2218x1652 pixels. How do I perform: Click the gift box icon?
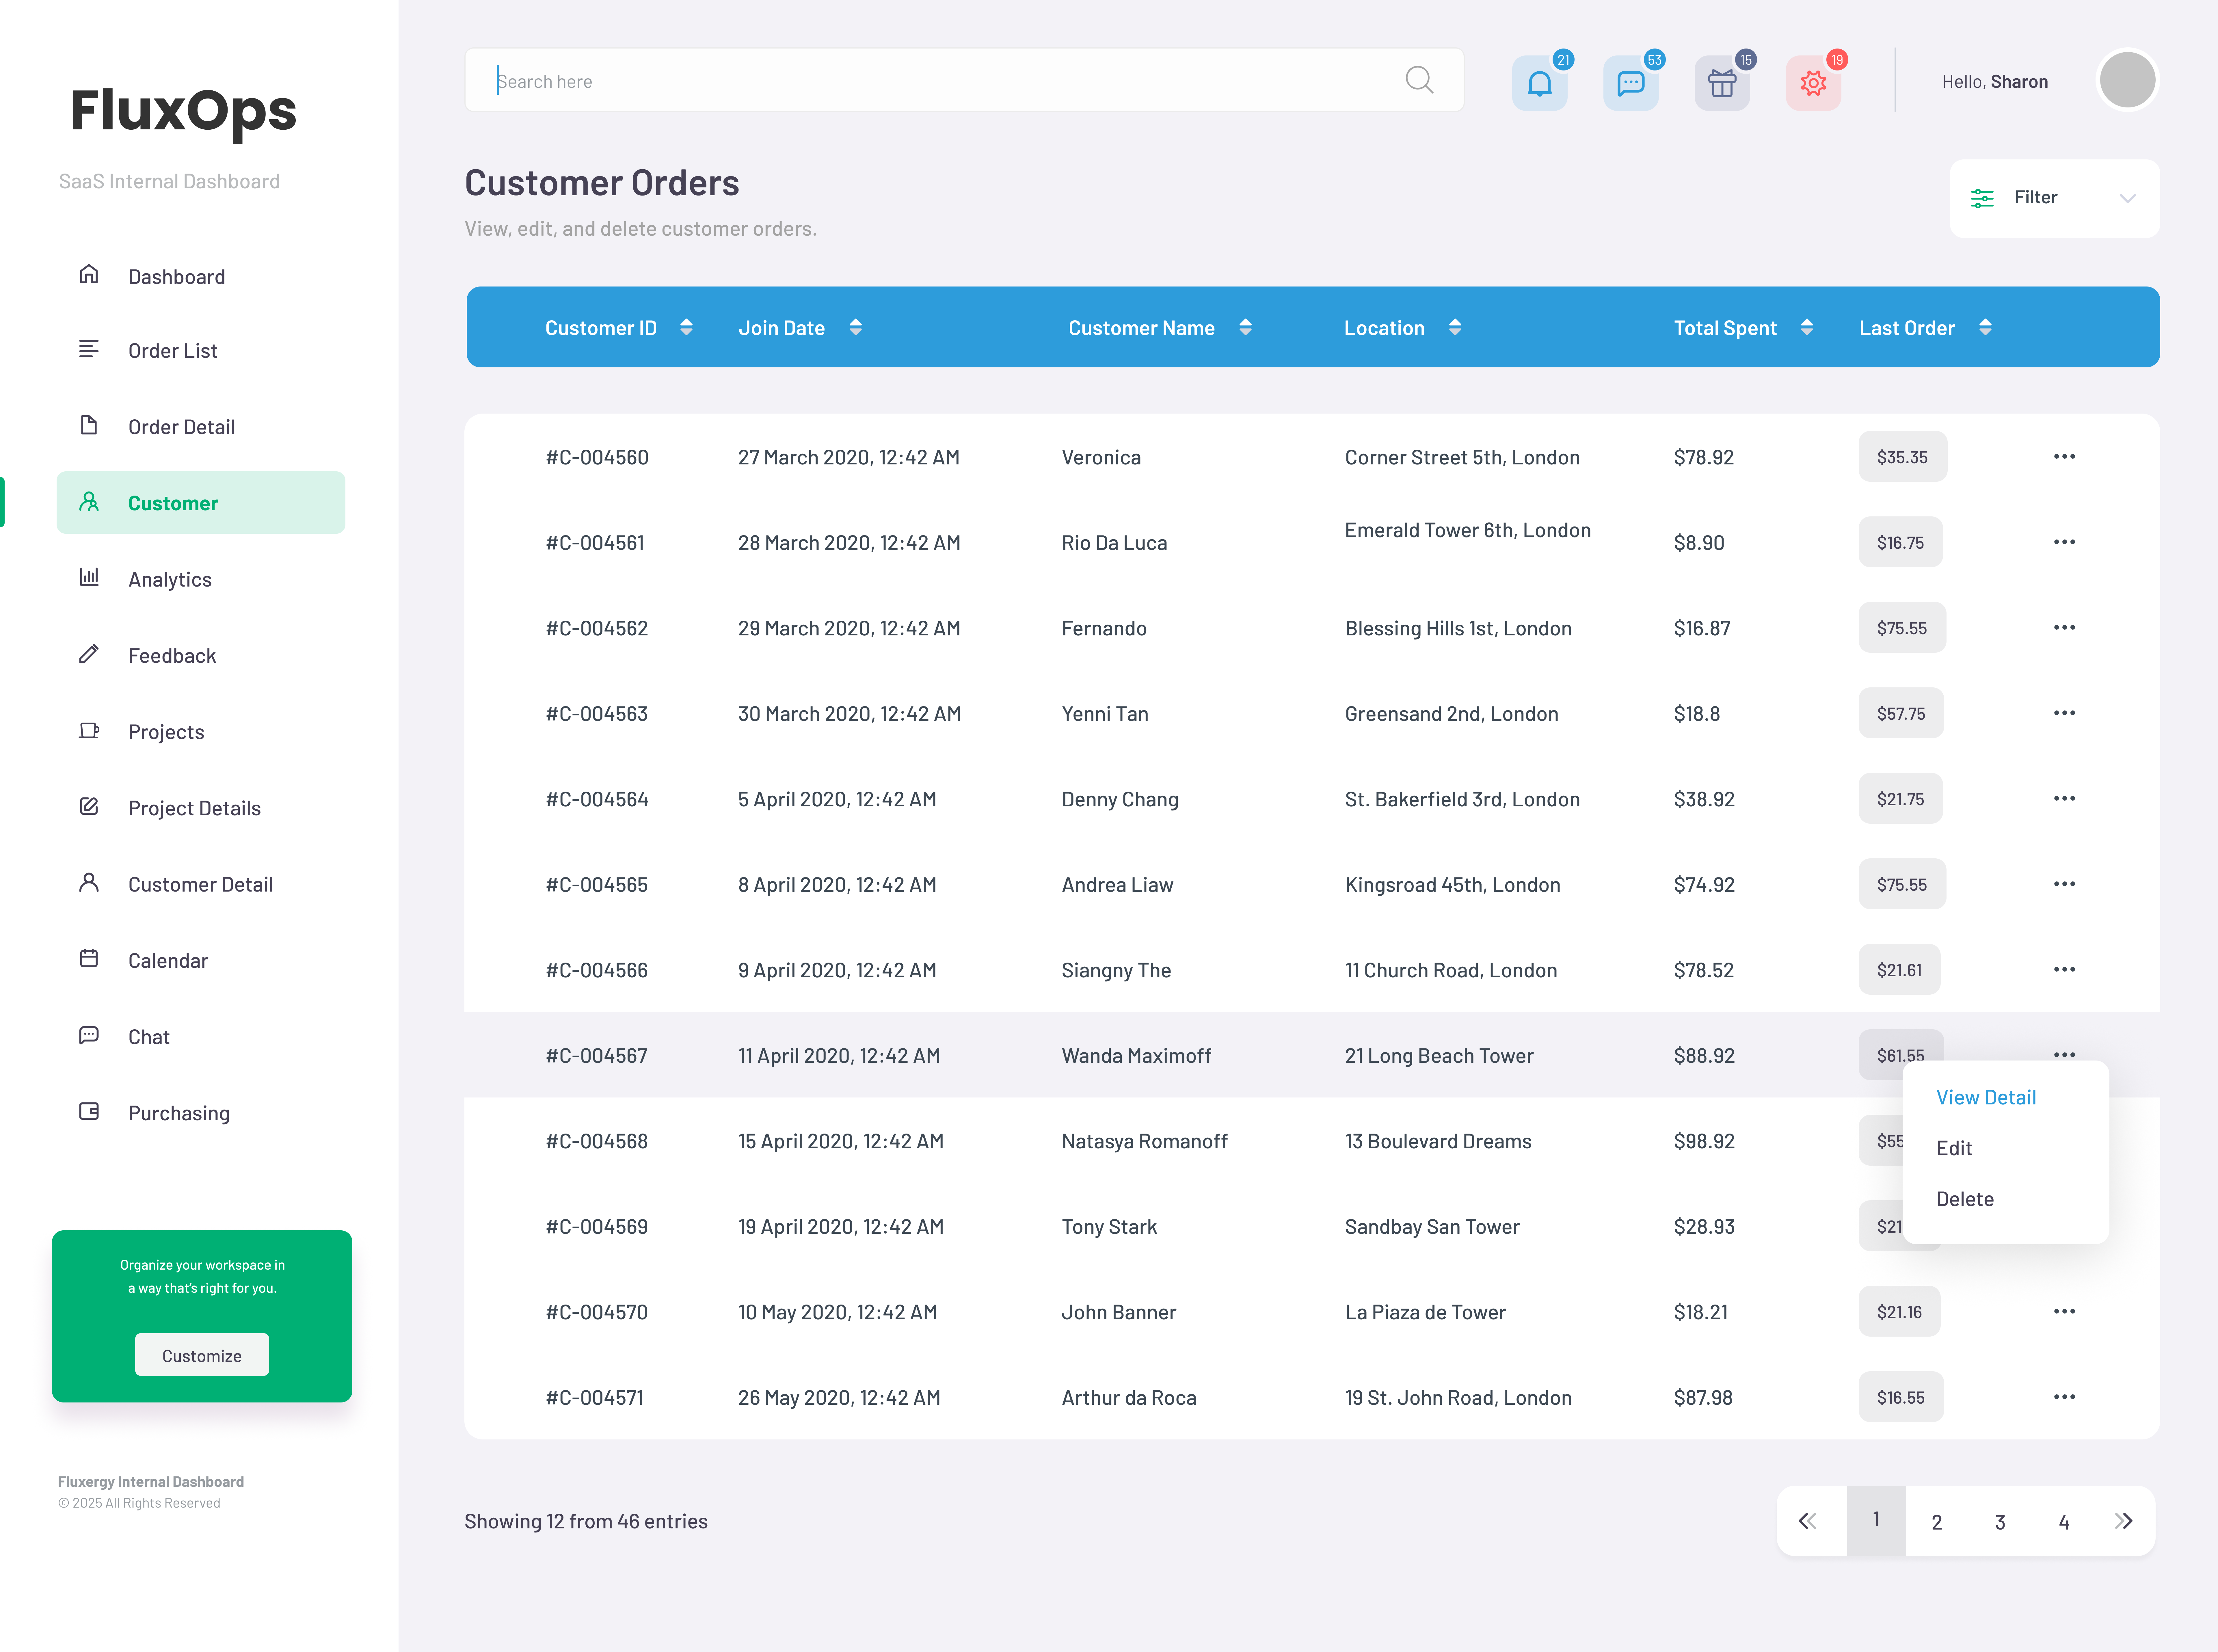click(x=1721, y=83)
